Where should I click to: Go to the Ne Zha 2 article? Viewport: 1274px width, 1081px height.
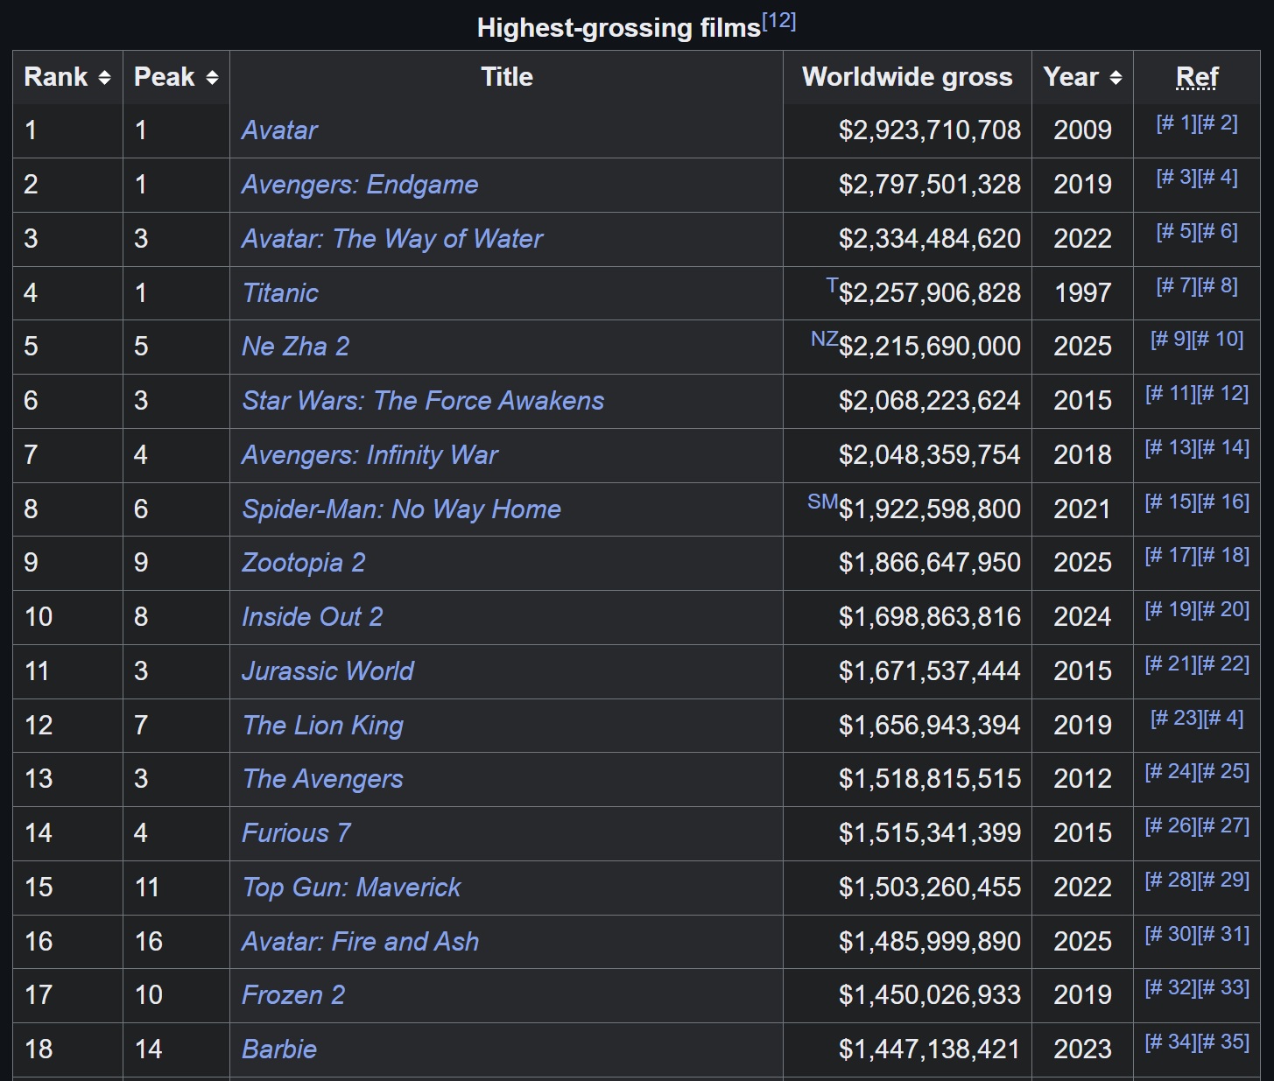[x=295, y=347]
